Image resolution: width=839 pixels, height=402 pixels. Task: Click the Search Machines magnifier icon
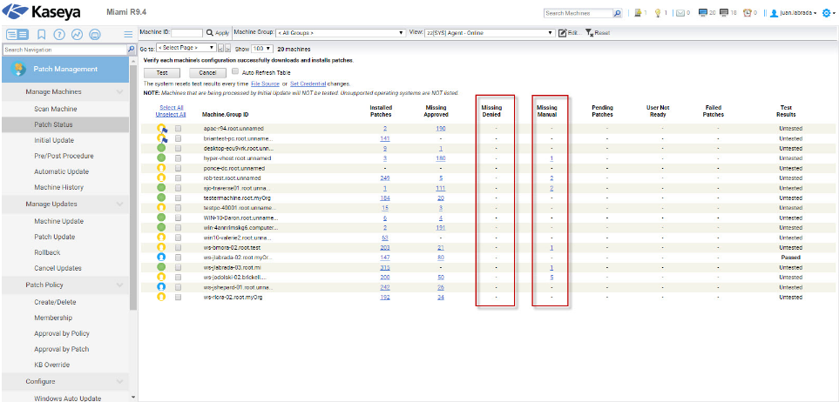tap(618, 13)
